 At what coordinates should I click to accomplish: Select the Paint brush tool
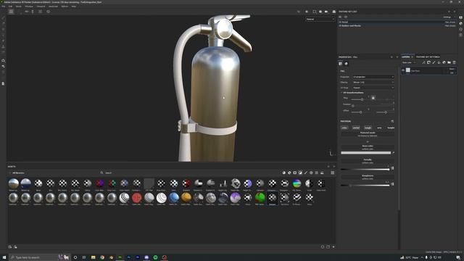(3, 17)
